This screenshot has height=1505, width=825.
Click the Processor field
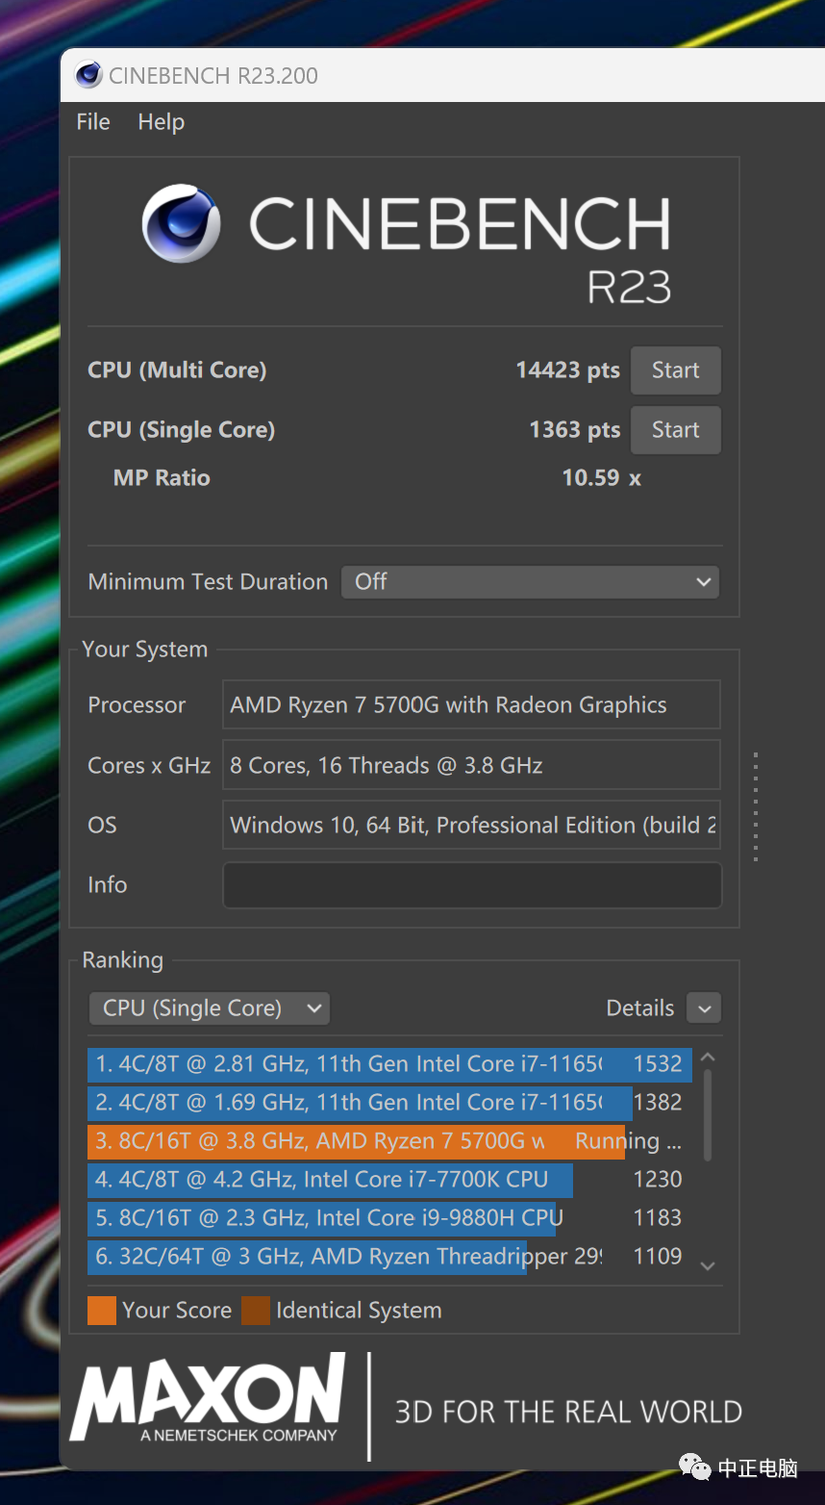471,705
